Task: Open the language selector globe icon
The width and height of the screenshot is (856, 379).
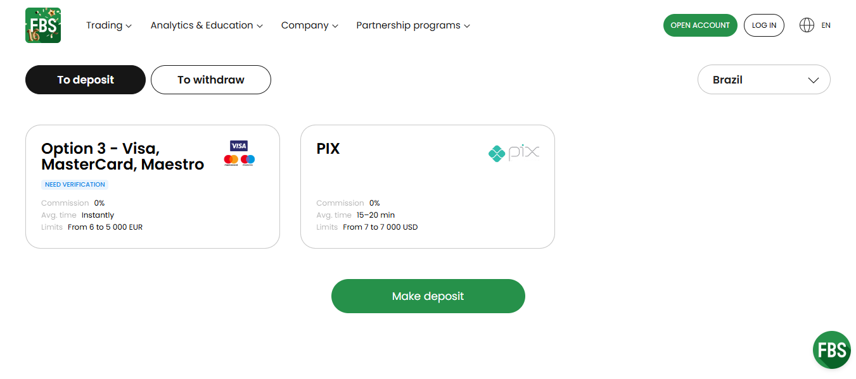Action: pos(807,25)
